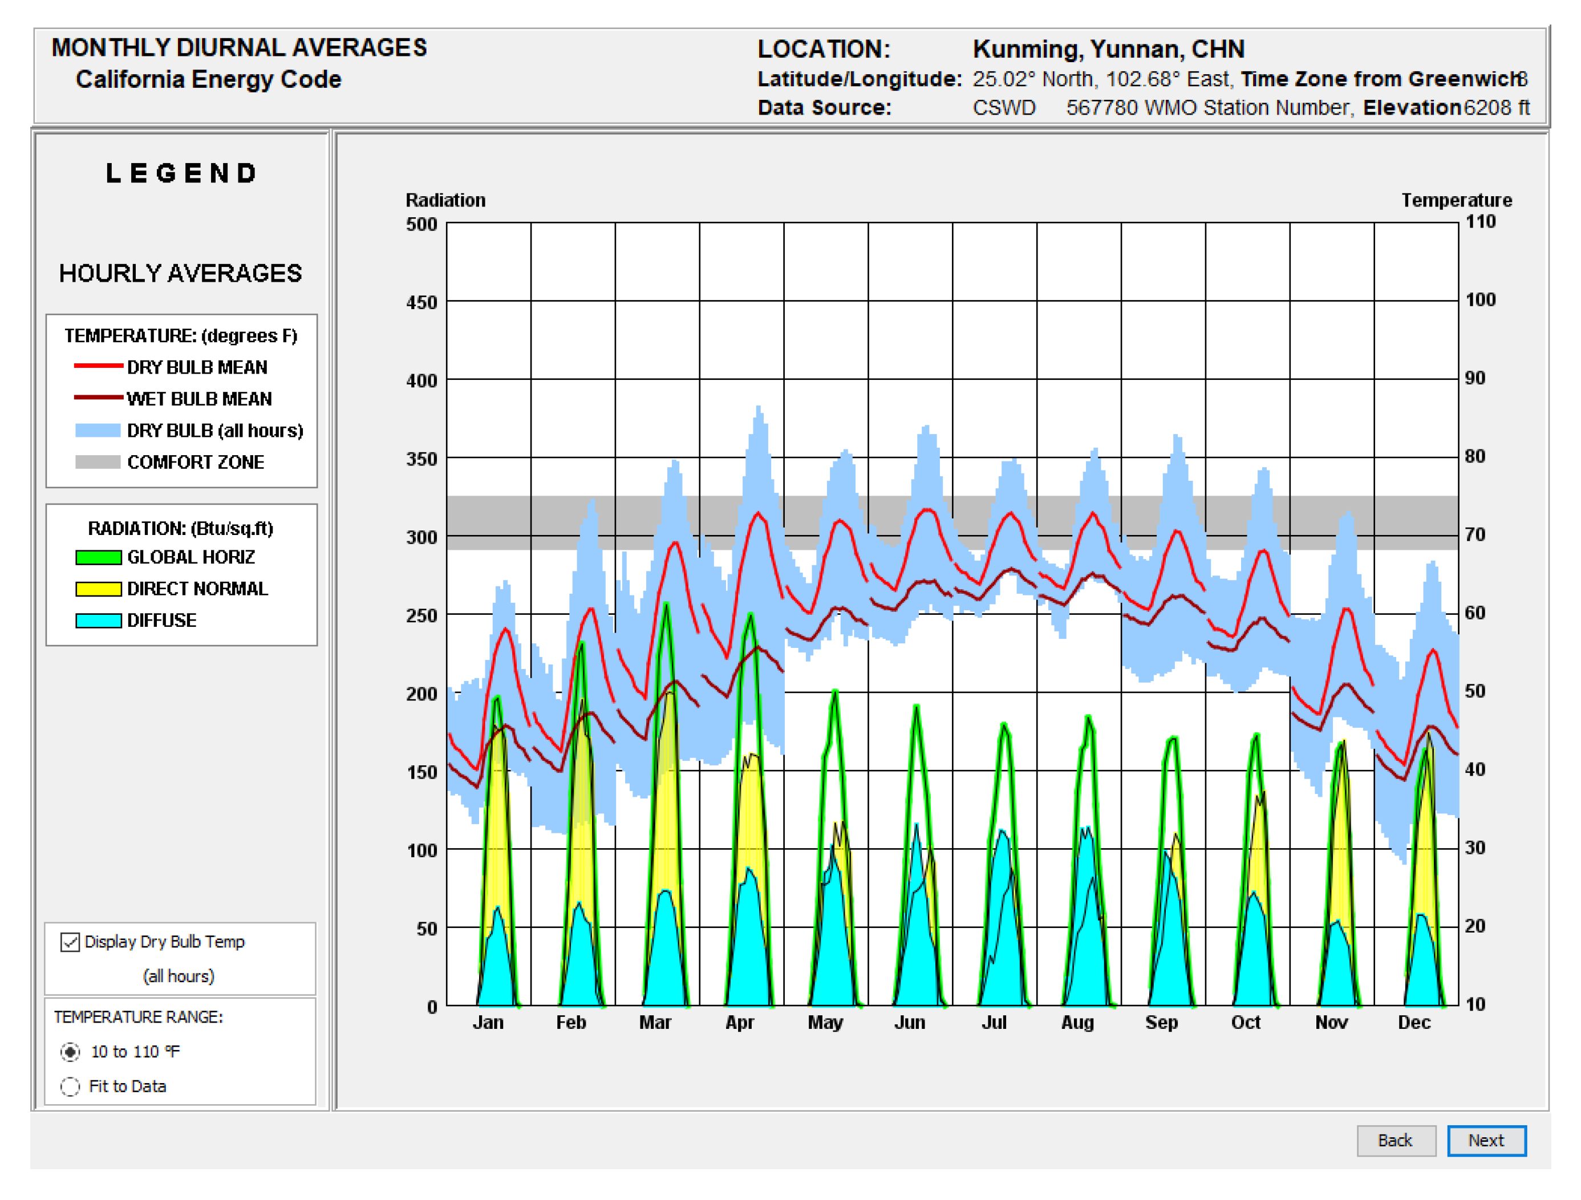
Task: Click the Global Horiz green swatch
Action: point(98,557)
